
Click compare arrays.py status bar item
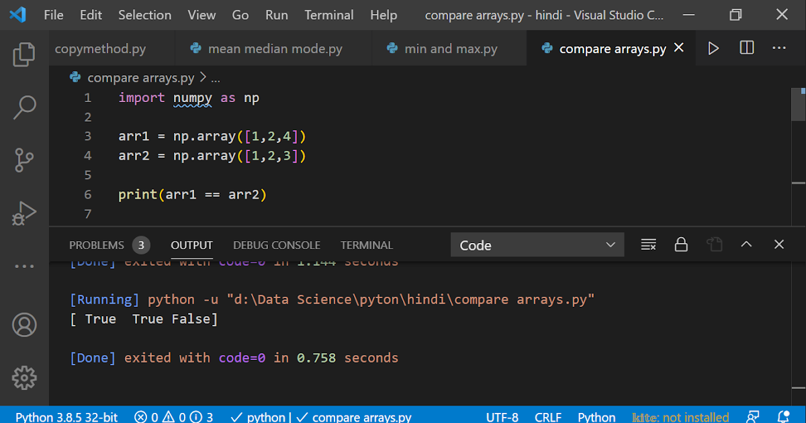[353, 417]
